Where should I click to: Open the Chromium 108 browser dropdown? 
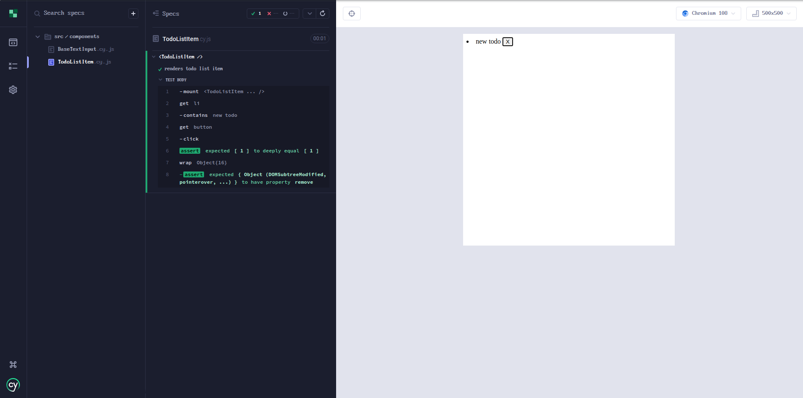coord(708,14)
